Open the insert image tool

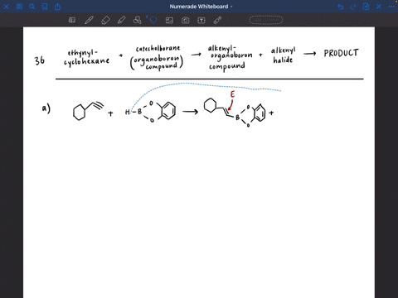click(169, 20)
